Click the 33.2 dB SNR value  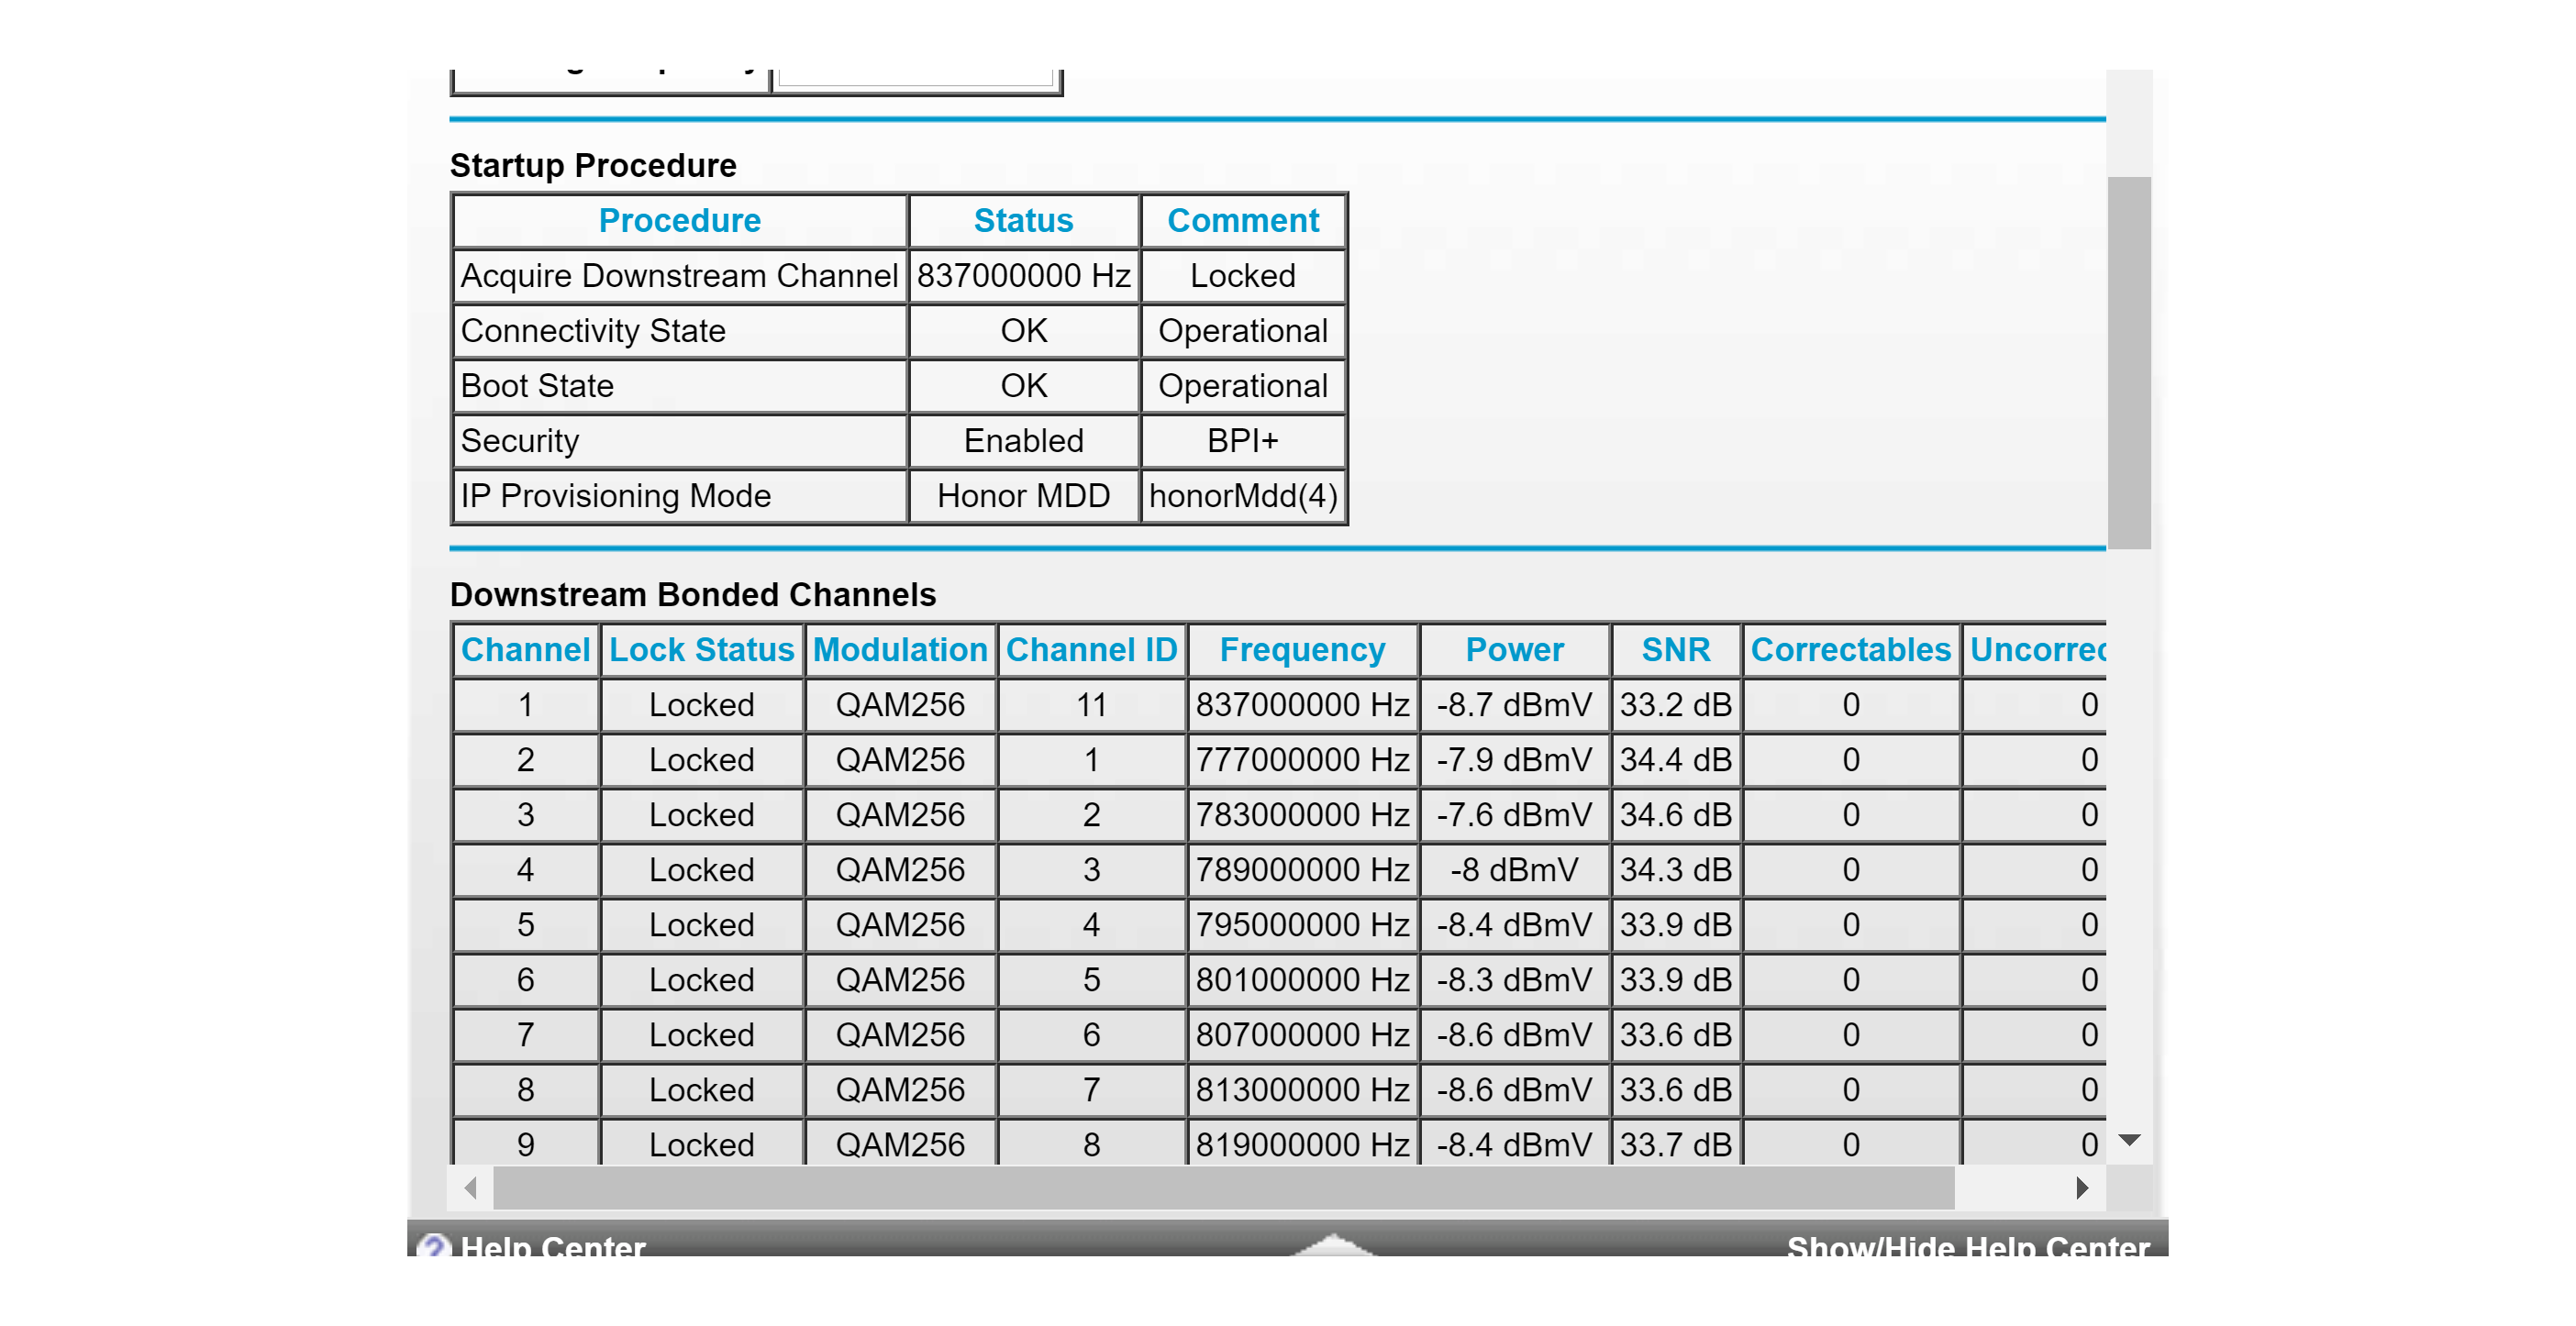[1676, 705]
